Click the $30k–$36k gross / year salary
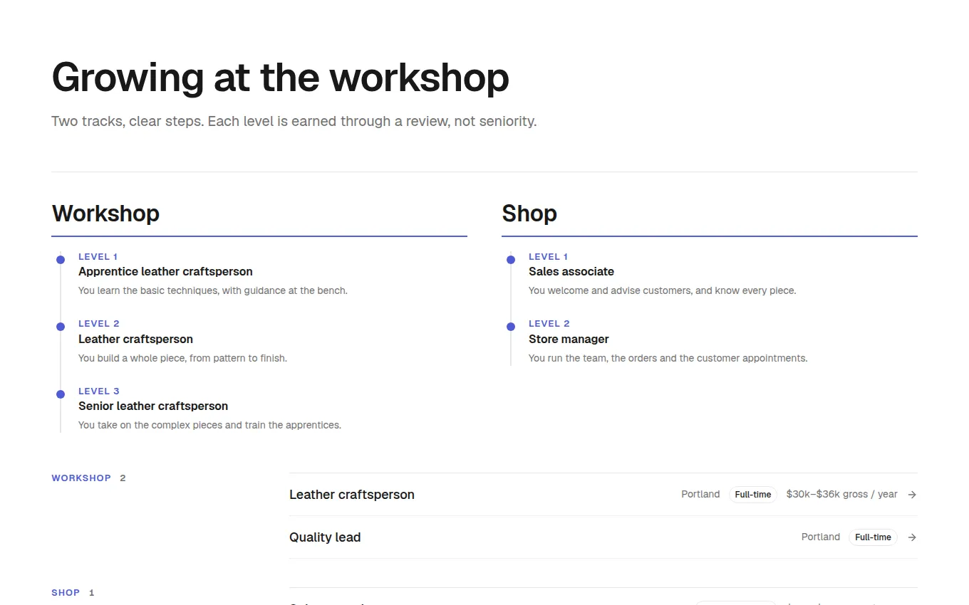 click(841, 495)
